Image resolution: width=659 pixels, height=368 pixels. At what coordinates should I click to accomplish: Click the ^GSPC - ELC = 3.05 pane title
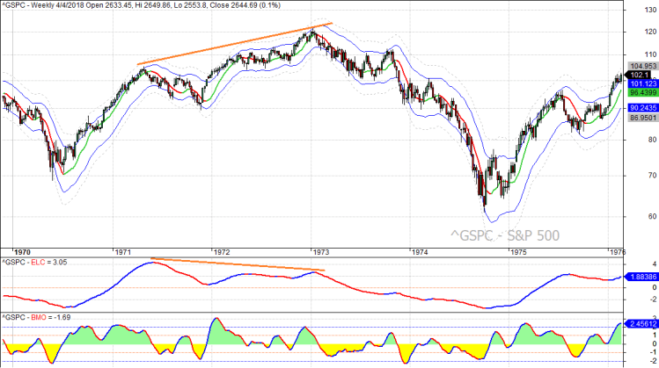34,263
